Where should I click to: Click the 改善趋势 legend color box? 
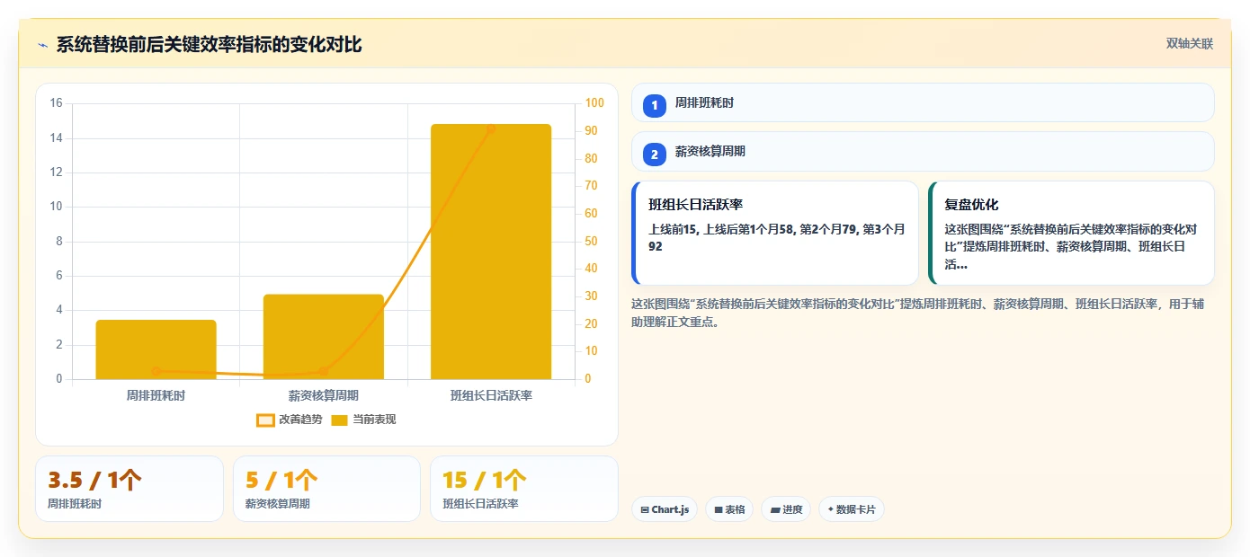coord(265,420)
